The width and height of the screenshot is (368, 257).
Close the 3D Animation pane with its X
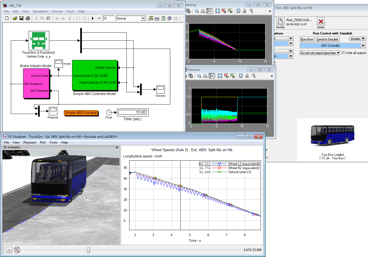tap(117, 148)
